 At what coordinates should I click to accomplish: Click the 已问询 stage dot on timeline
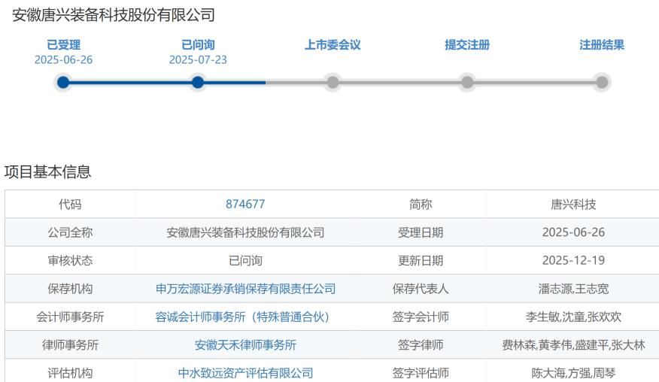[198, 82]
